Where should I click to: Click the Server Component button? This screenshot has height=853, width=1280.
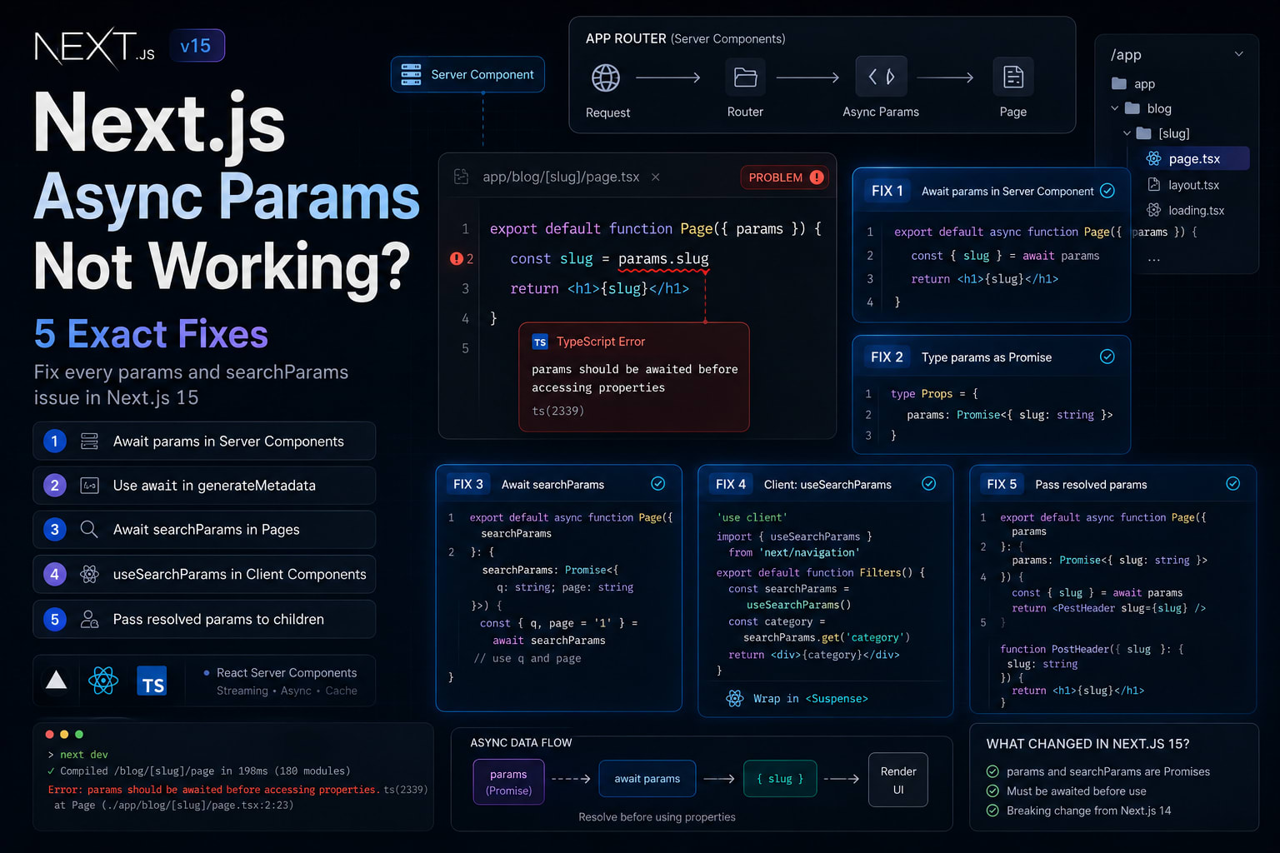click(x=467, y=74)
